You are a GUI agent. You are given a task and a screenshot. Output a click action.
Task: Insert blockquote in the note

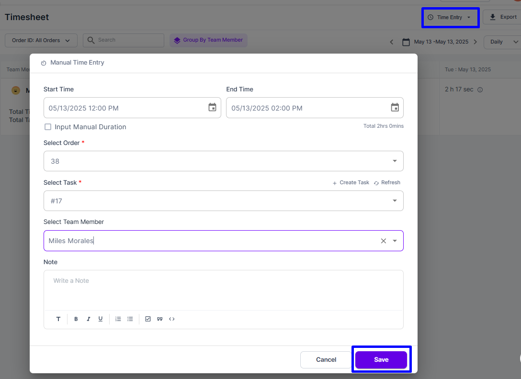coord(160,319)
